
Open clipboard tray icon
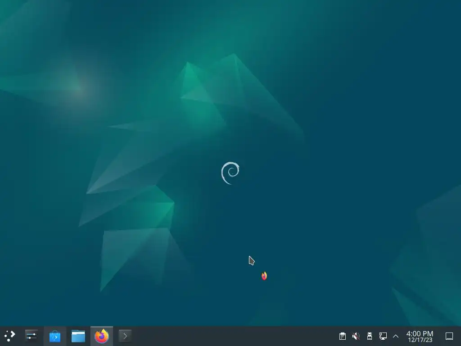[x=343, y=336]
